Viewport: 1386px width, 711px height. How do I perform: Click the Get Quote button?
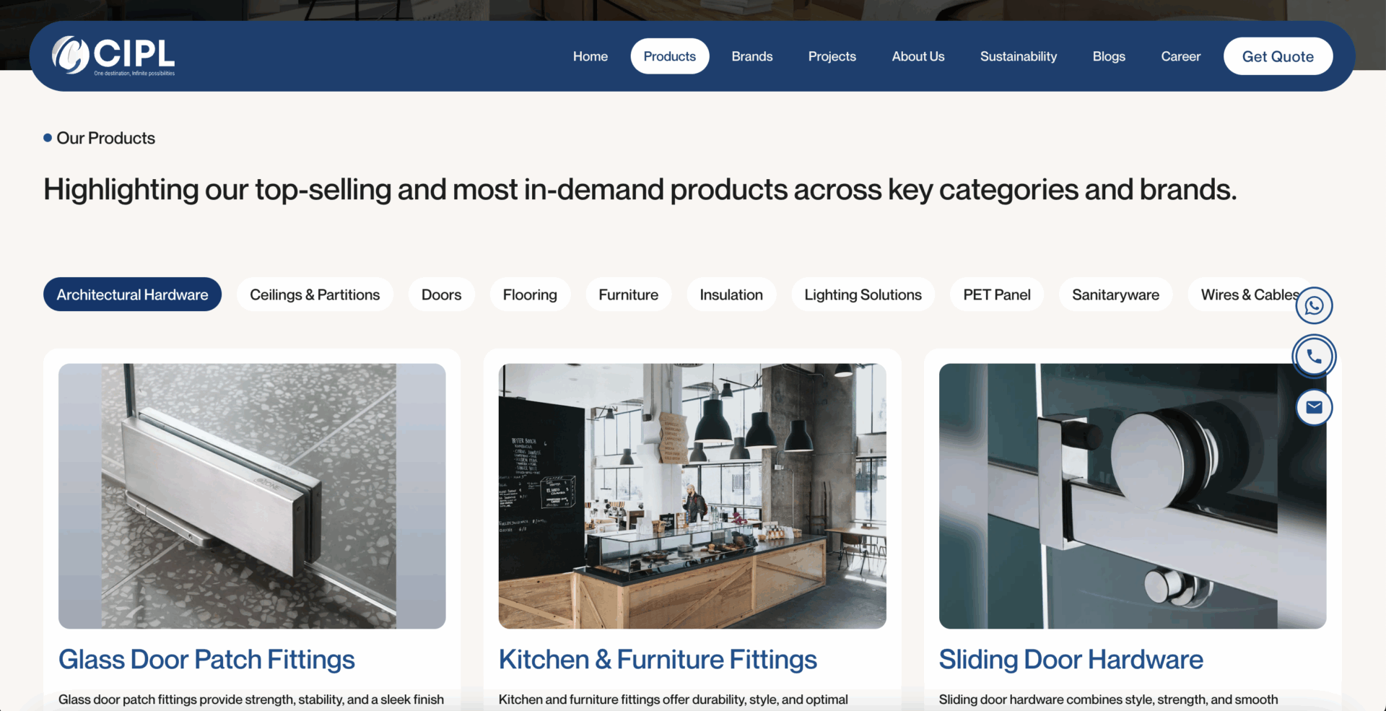(x=1278, y=56)
